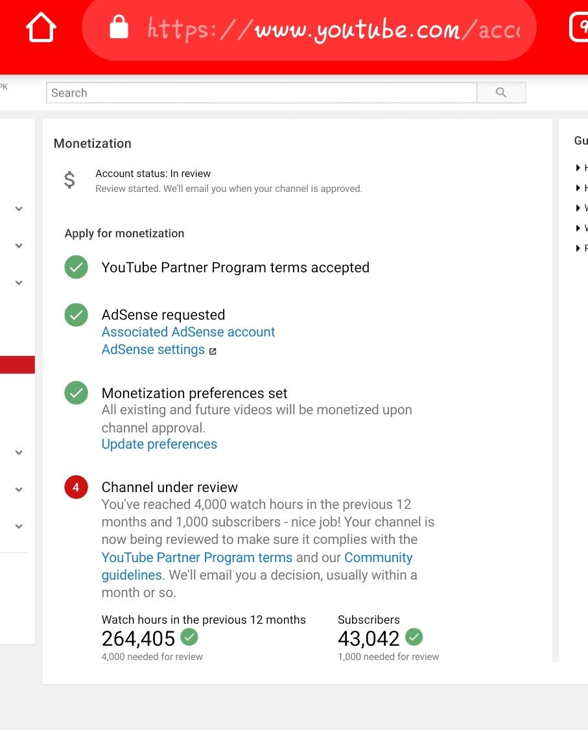Focus the YouTube URL address bar
This screenshot has width=588, height=730.
tap(309, 29)
